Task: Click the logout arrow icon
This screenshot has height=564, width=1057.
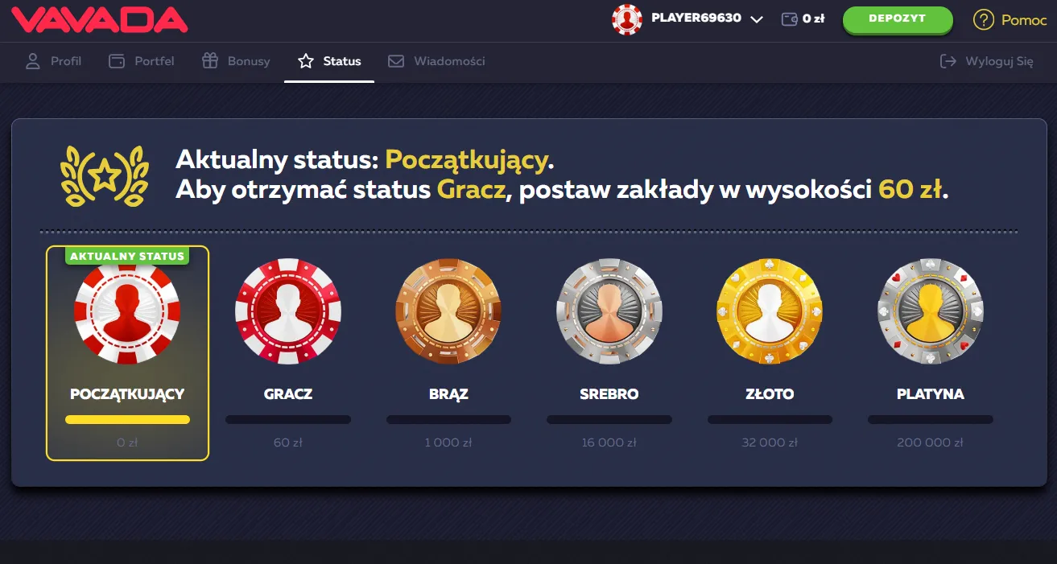Action: click(948, 61)
